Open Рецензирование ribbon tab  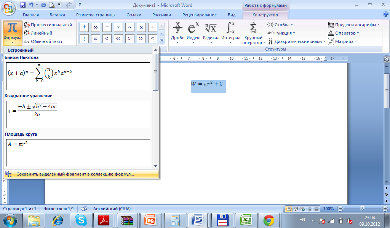point(200,15)
